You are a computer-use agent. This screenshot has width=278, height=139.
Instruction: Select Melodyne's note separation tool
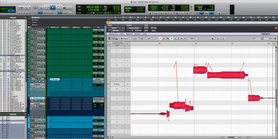pyautogui.click(x=185, y=38)
